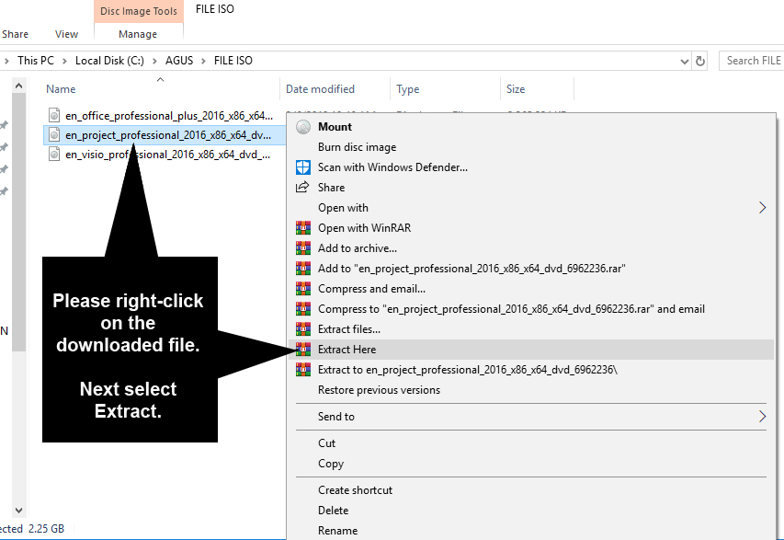Expand the chevron after Local Disk (C:)
784x540 pixels.
[154, 61]
